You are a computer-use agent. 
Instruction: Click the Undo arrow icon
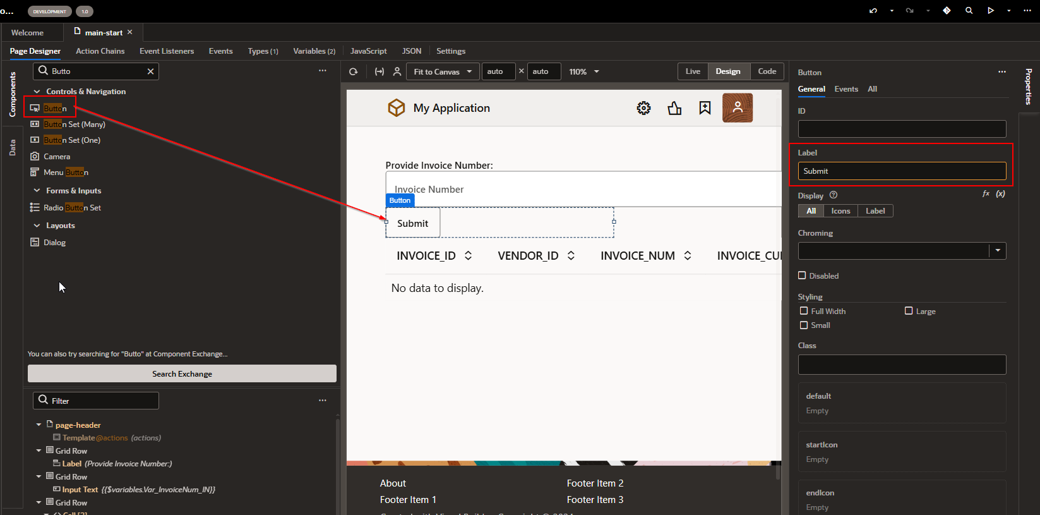pyautogui.click(x=873, y=11)
